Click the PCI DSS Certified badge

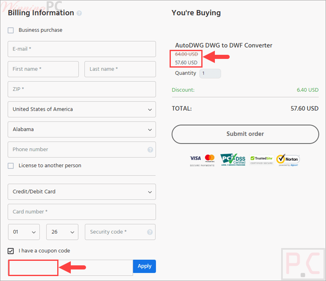(x=233, y=160)
